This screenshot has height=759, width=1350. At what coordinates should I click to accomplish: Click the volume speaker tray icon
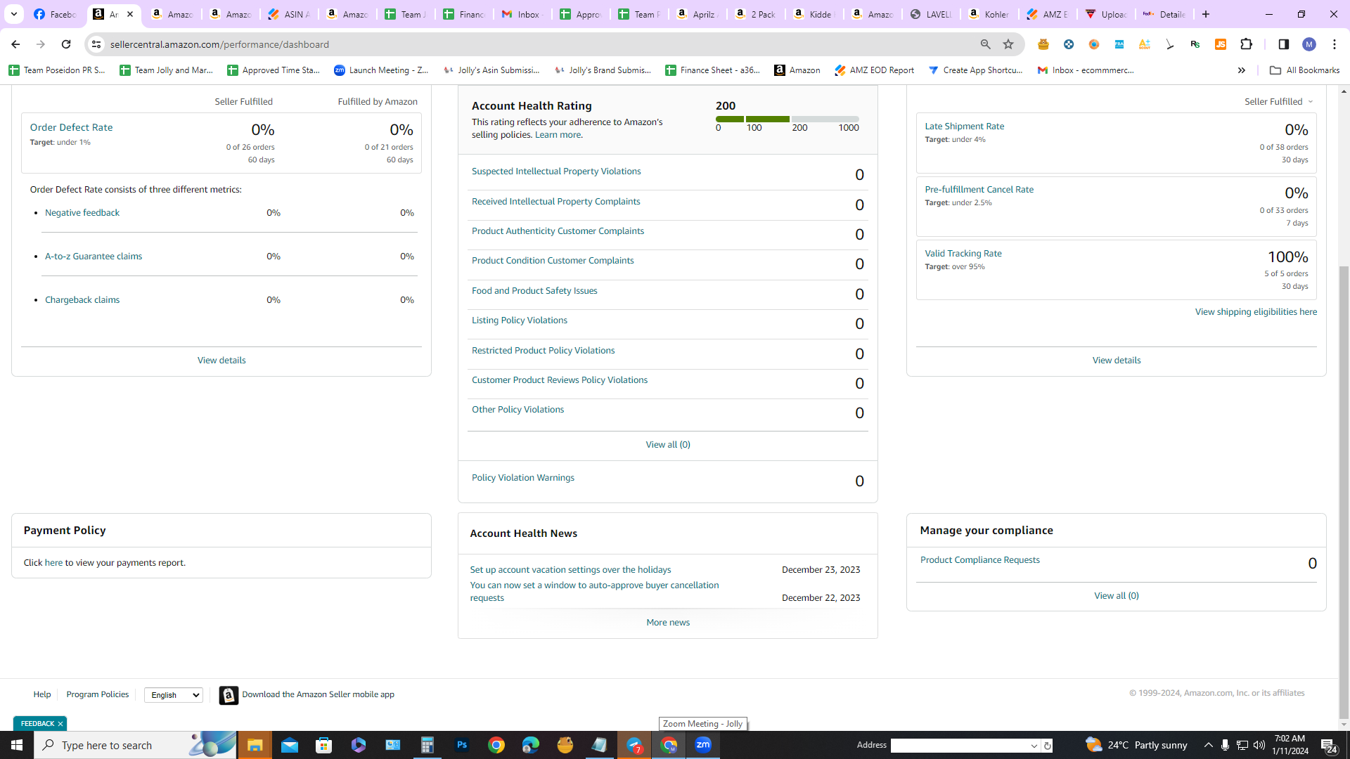coord(1259,745)
